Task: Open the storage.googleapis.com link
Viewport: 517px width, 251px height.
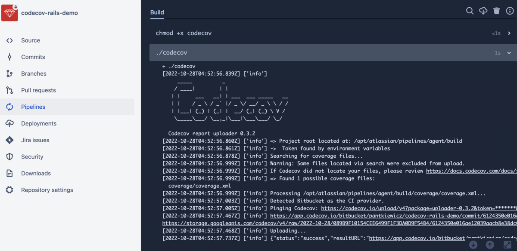Action: 339,223
